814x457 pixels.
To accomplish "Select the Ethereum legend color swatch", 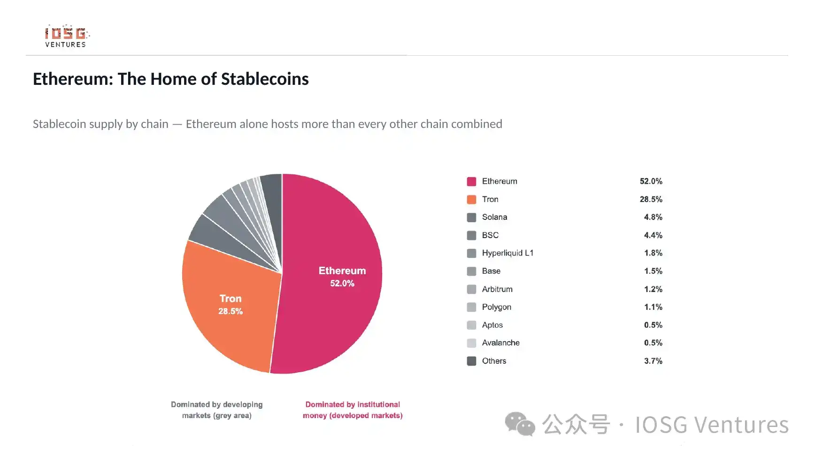I will [x=471, y=181].
